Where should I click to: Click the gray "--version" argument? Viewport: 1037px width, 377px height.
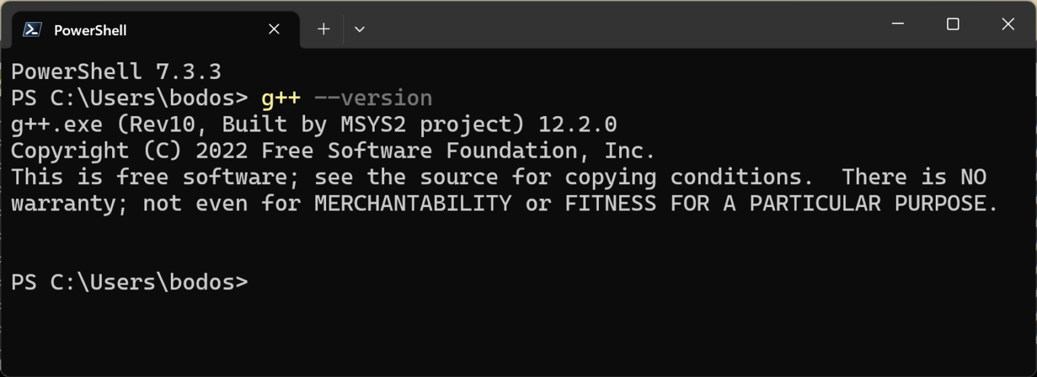(373, 98)
